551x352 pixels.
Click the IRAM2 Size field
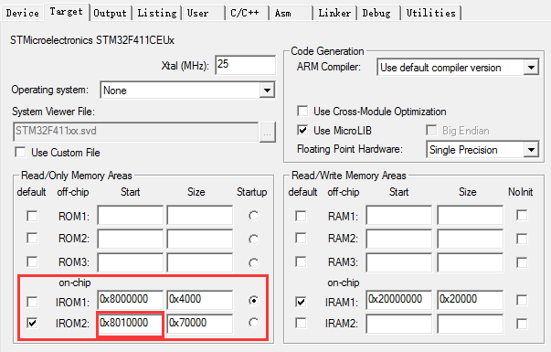pos(471,324)
